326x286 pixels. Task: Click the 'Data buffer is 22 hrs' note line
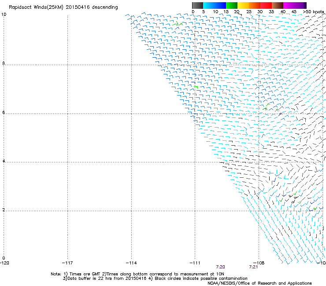(x=155, y=279)
